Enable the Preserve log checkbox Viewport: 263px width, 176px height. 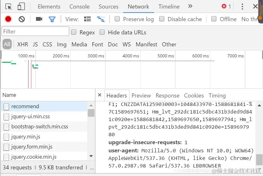[117, 19]
